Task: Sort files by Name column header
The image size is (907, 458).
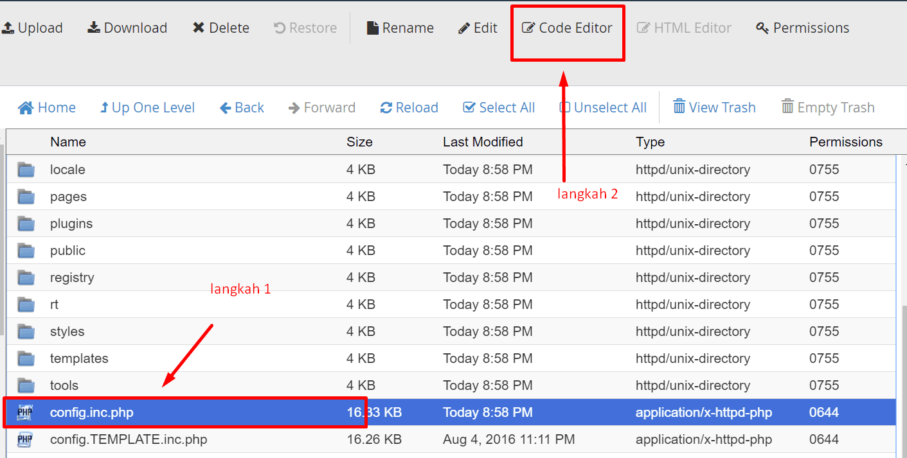Action: (x=68, y=142)
